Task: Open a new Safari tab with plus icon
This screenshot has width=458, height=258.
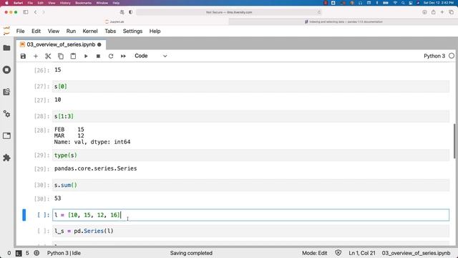Action: (442, 12)
